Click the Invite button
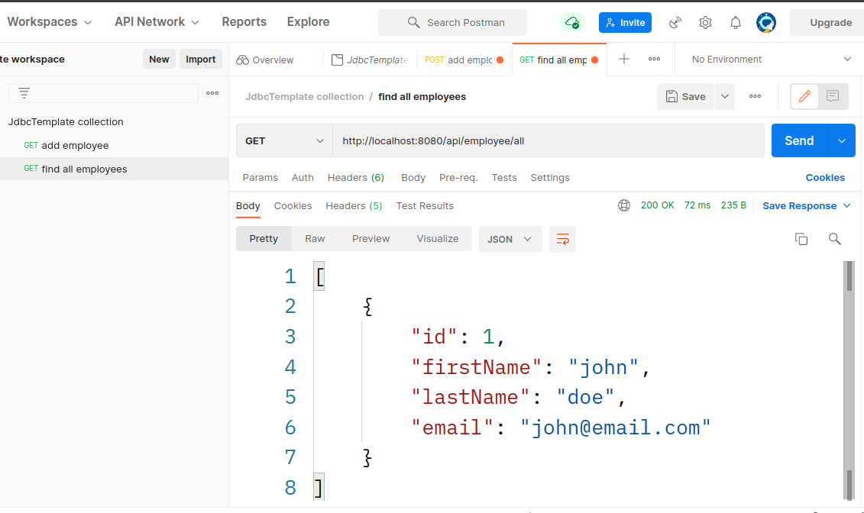This screenshot has height=513, width=864. tap(625, 23)
